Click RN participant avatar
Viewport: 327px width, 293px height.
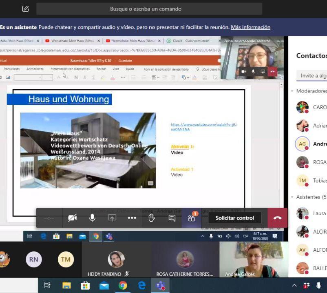(x=34, y=260)
